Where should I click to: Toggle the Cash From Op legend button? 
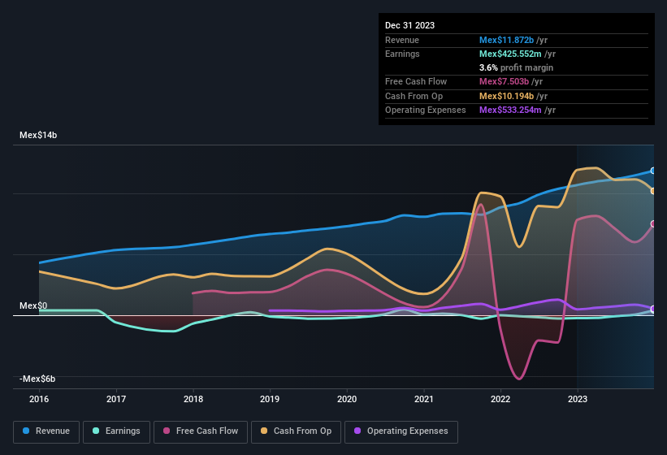click(296, 431)
